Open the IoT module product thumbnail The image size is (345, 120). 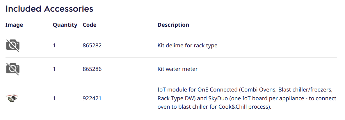(13, 98)
